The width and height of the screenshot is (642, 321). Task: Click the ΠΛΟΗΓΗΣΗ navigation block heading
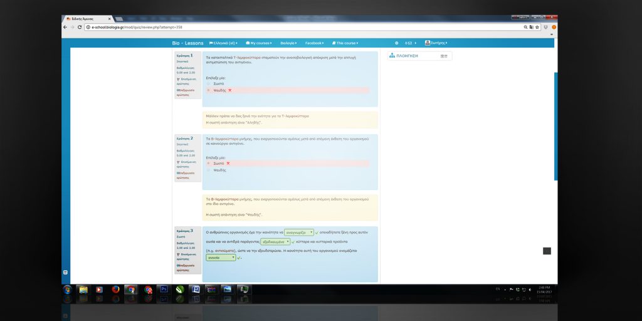[406, 56]
